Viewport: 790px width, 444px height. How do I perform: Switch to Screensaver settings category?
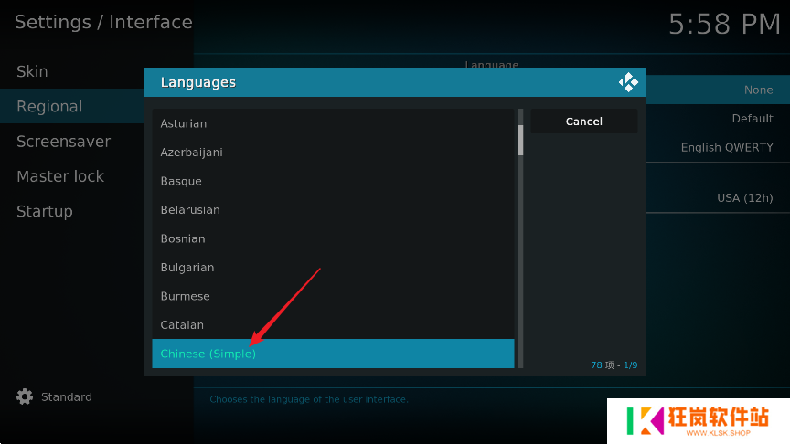63,142
